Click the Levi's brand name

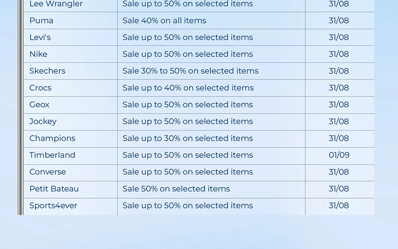40,37
